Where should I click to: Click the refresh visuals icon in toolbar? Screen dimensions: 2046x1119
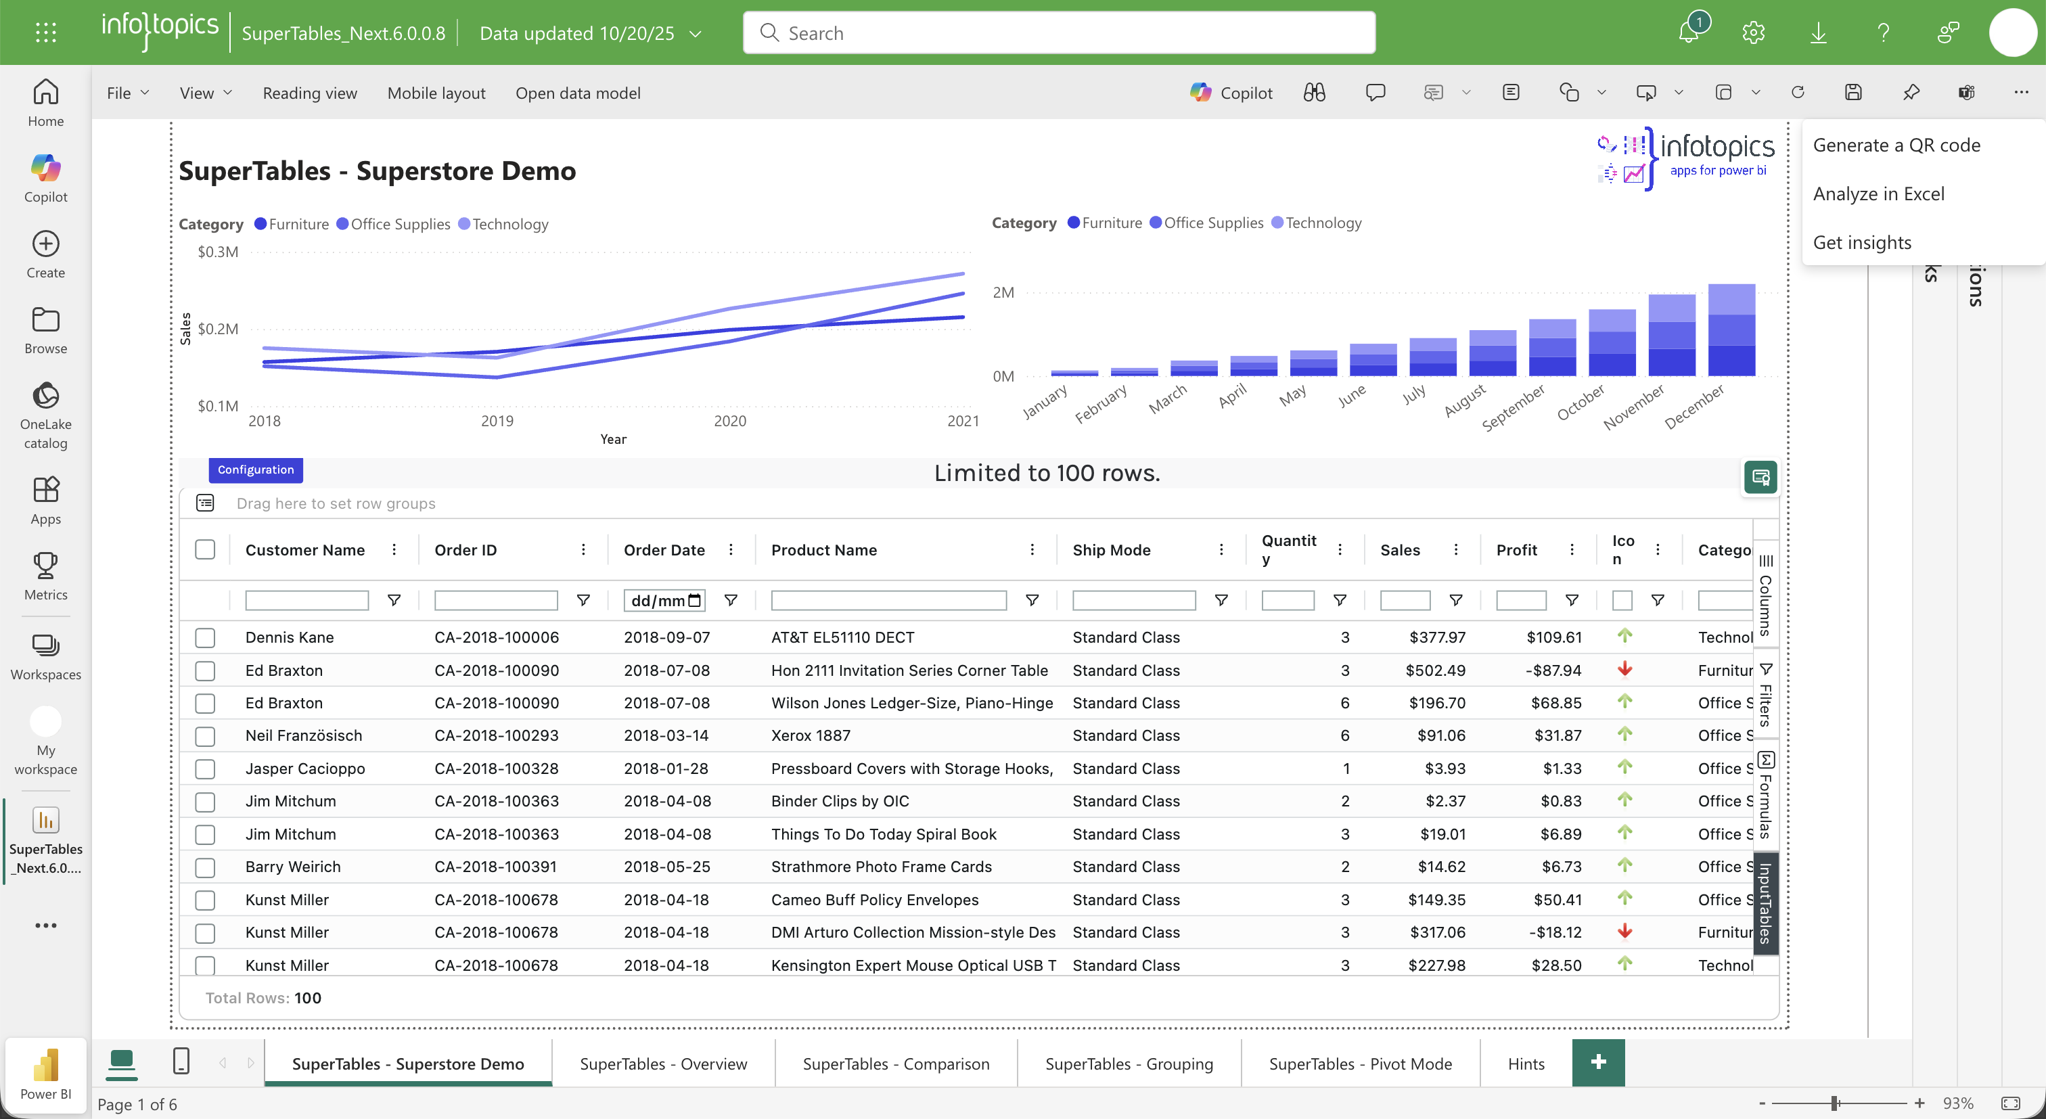[1798, 93]
